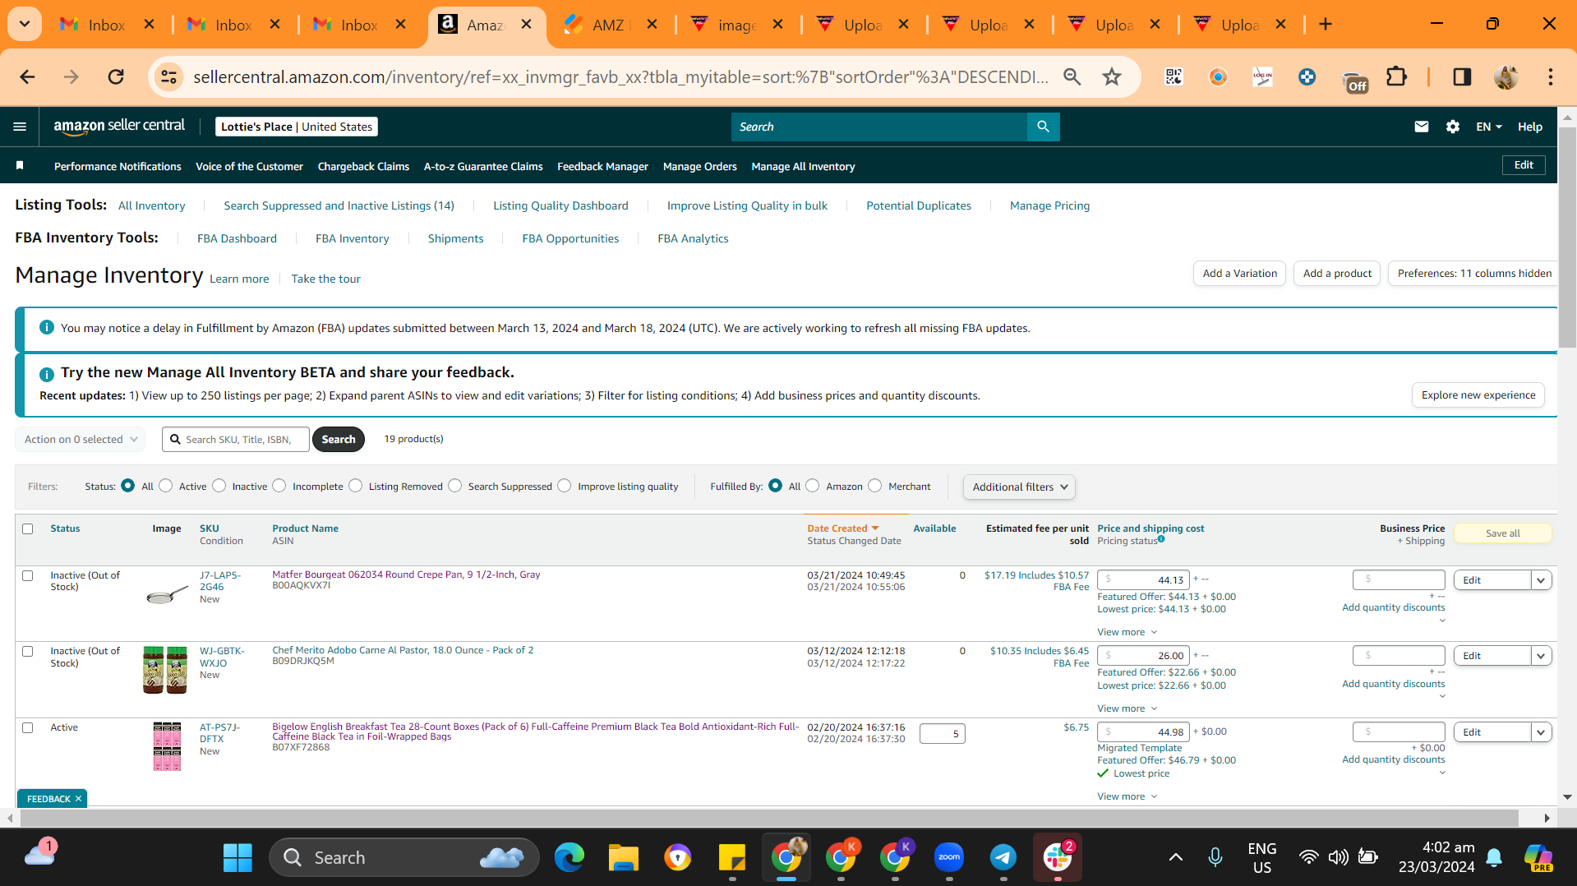The image size is (1577, 886).
Task: Open Sticky Notes from the taskbar
Action: [732, 858]
